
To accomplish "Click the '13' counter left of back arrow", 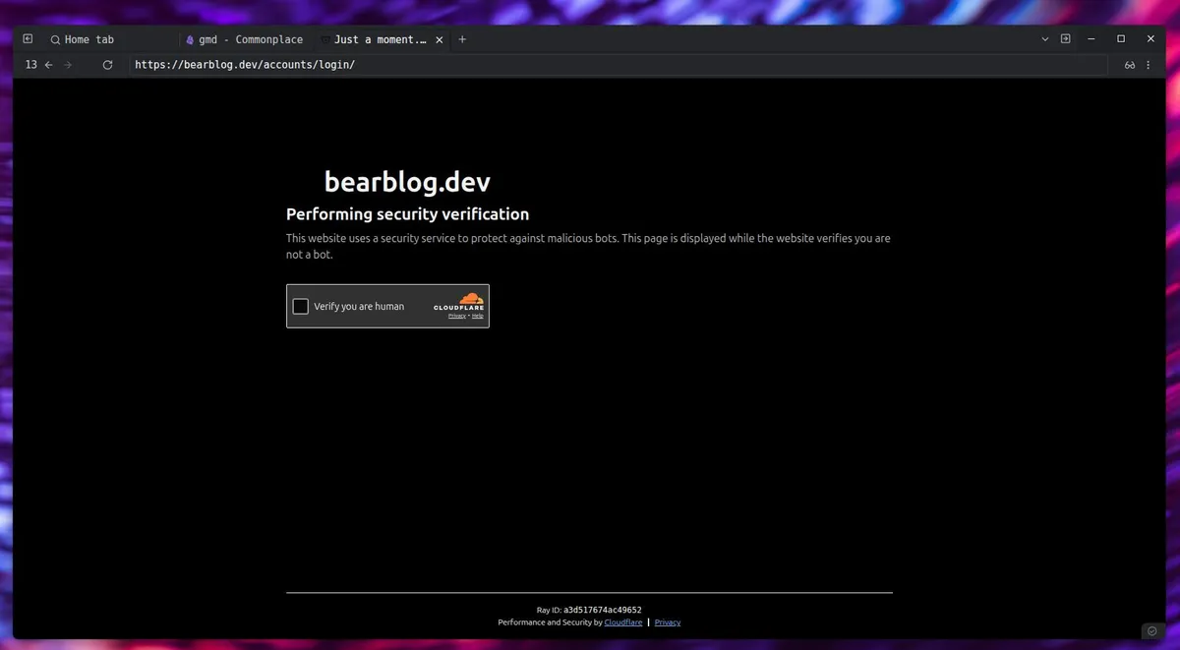I will (30, 65).
